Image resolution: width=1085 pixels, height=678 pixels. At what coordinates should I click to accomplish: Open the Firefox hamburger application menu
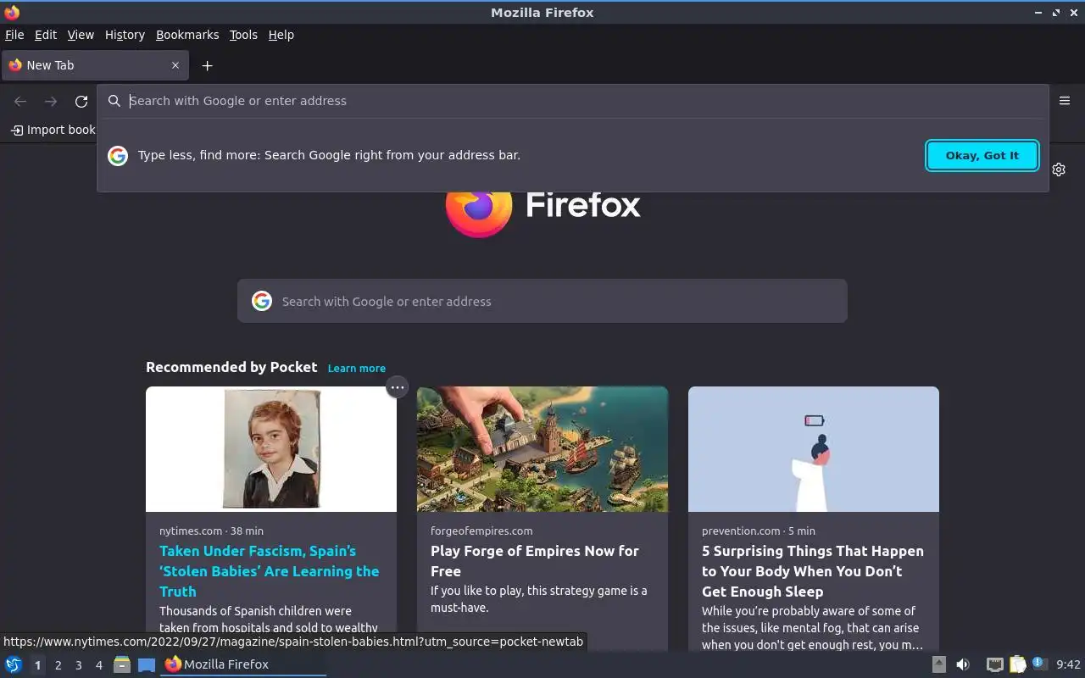click(x=1065, y=101)
